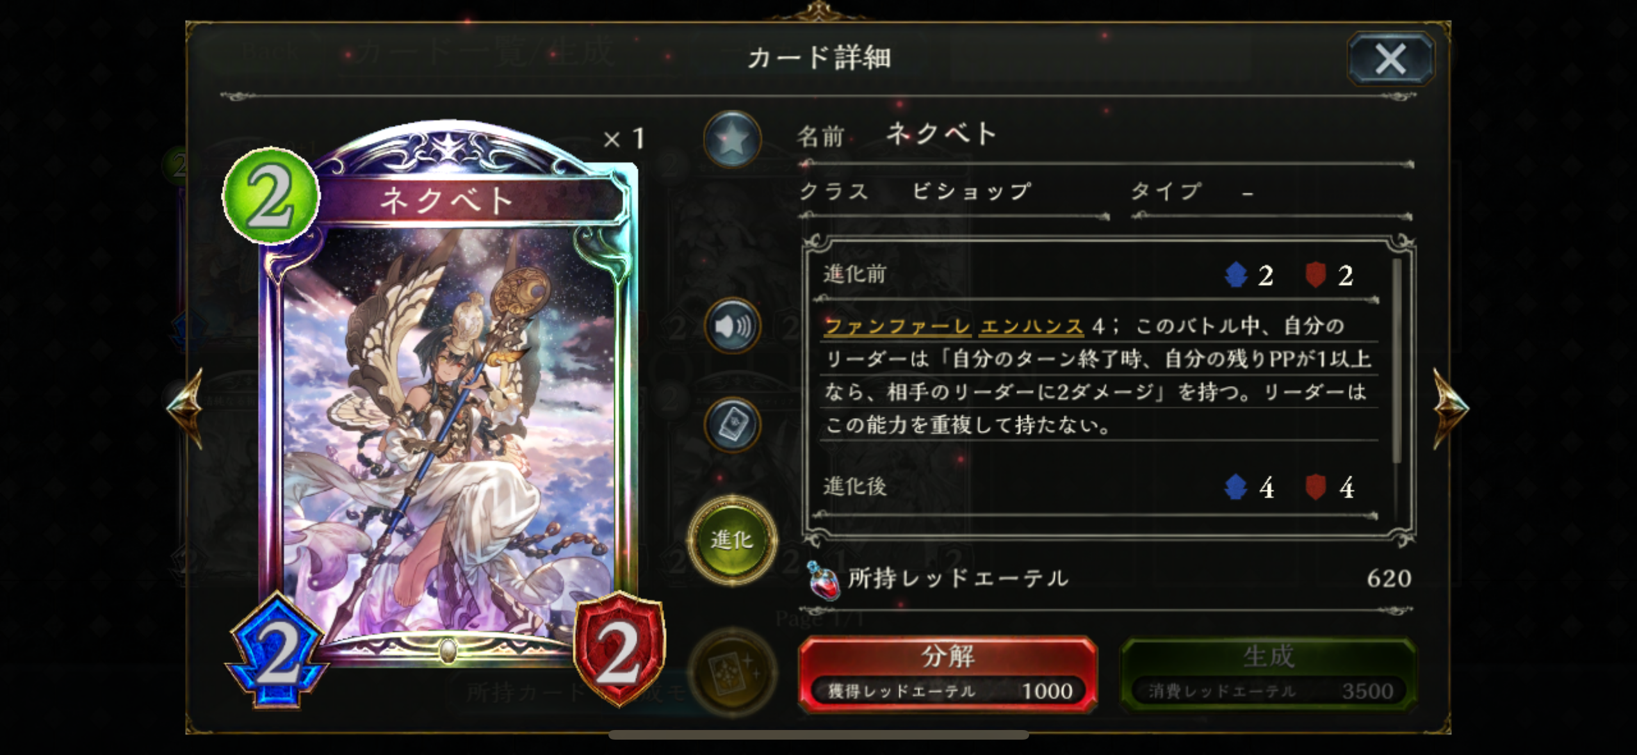This screenshot has width=1637, height=755.
Task: Go to next card with right arrow
Action: point(1451,407)
